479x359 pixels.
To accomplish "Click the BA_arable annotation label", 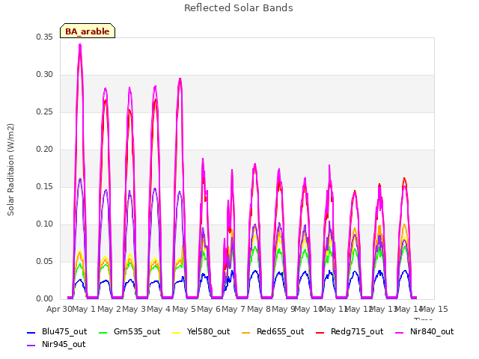I will click(88, 31).
